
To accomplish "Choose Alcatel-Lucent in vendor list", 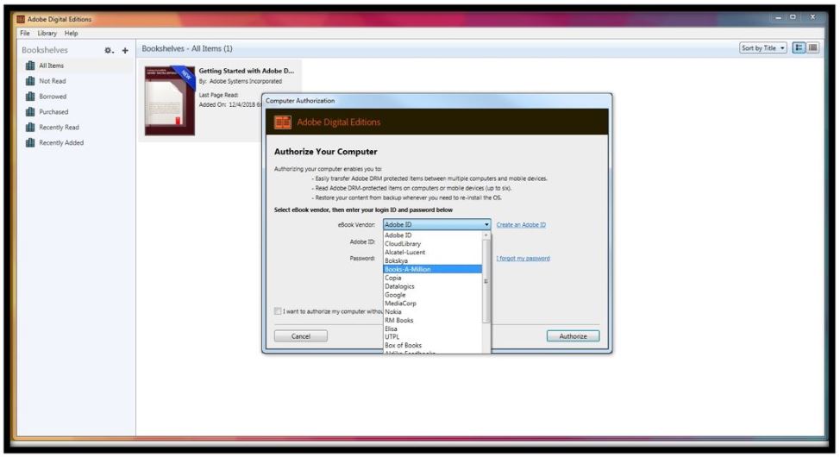I will [433, 253].
